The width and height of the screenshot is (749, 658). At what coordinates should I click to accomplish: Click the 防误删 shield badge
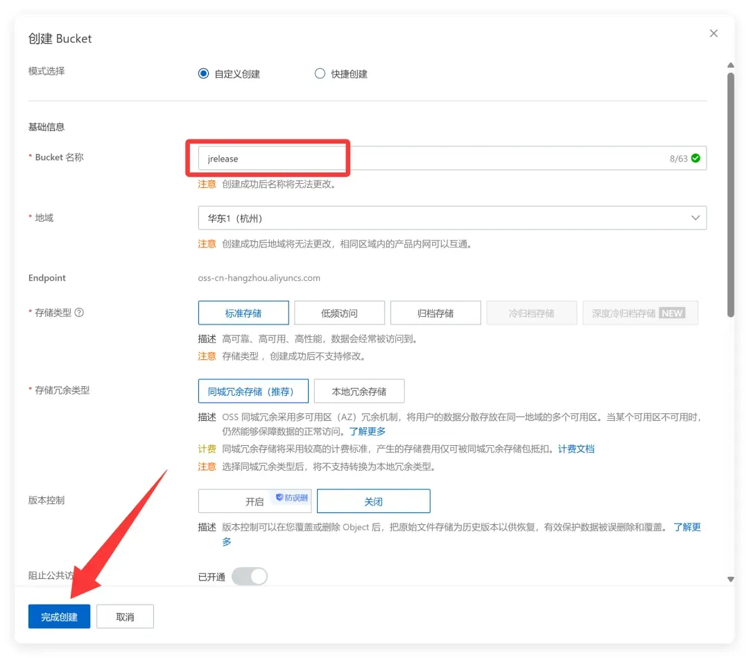click(292, 498)
